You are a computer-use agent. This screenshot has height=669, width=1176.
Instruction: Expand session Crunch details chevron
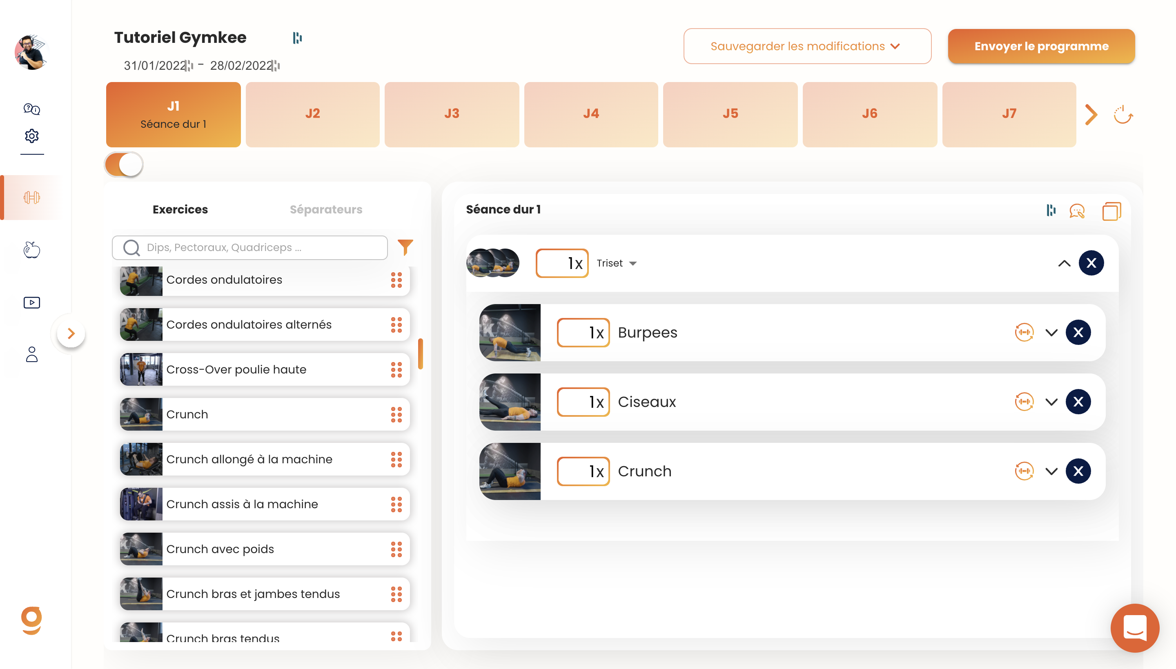pos(1051,471)
